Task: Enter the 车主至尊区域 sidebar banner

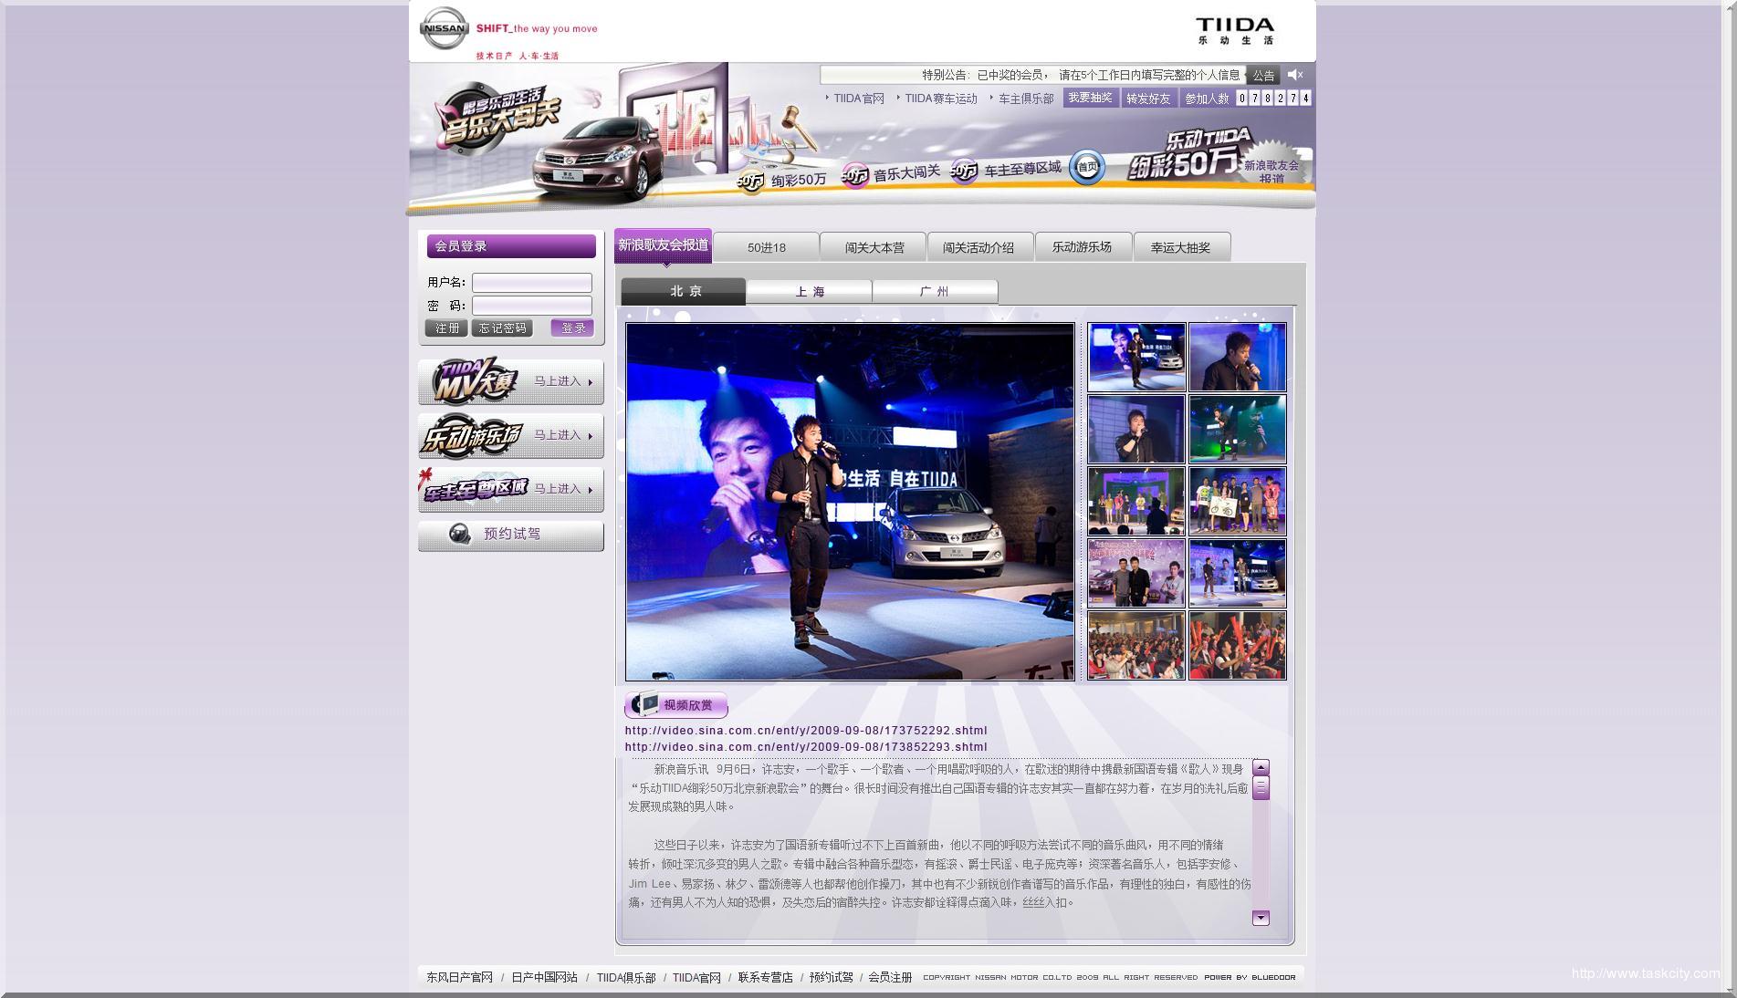Action: 511,489
